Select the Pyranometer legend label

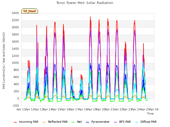point(100,122)
